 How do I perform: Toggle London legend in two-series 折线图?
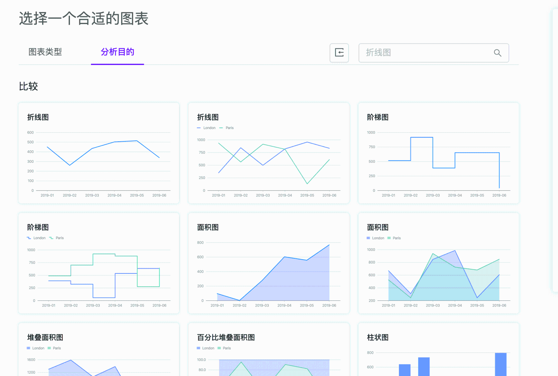(206, 128)
